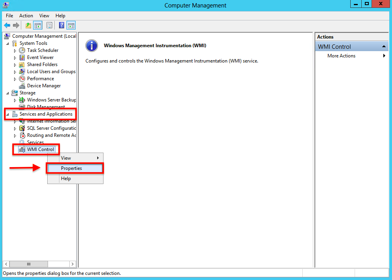Click the tree pane scroll left arrow

[x=6, y=264]
